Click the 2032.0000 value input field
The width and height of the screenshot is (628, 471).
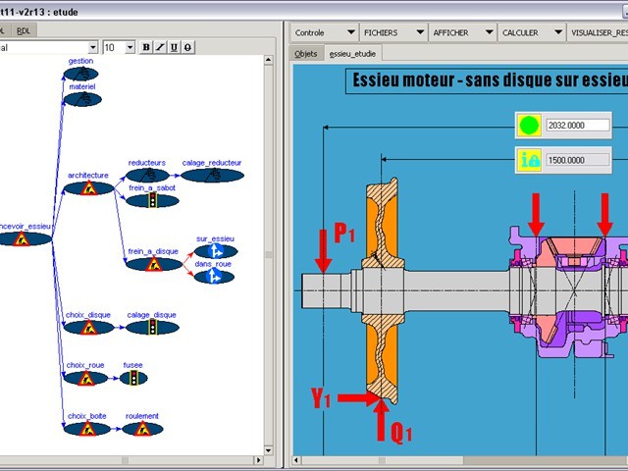click(x=578, y=126)
